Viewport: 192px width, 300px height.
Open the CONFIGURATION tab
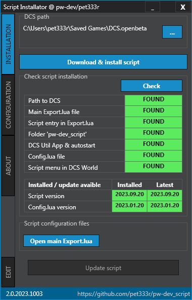pos(8,105)
